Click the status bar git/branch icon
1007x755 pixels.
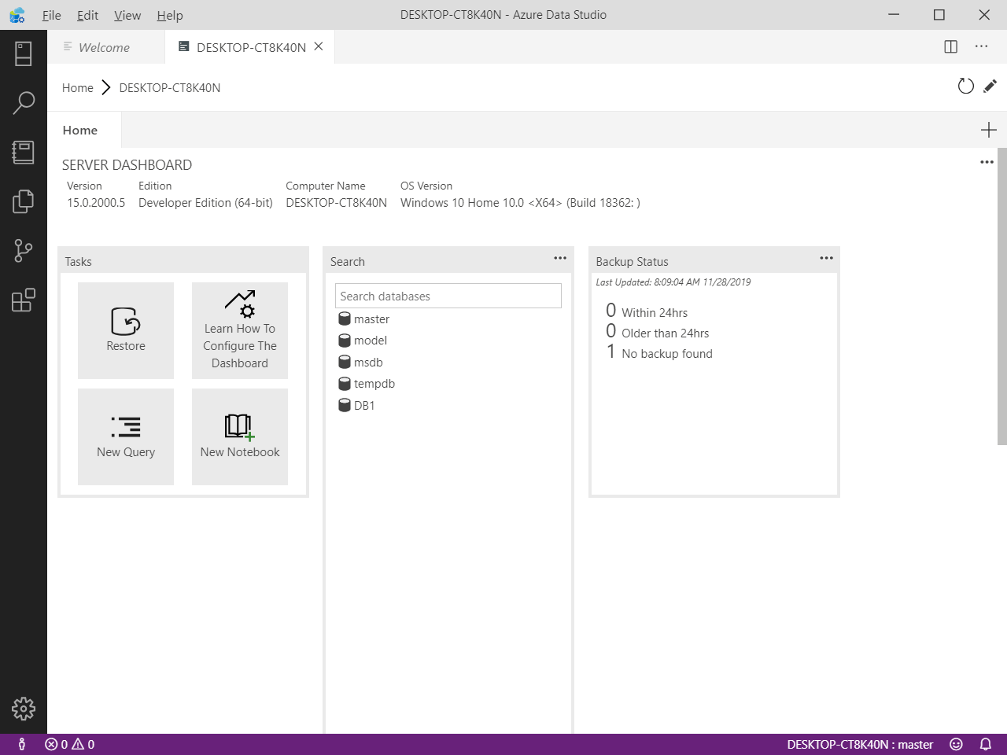(x=22, y=744)
